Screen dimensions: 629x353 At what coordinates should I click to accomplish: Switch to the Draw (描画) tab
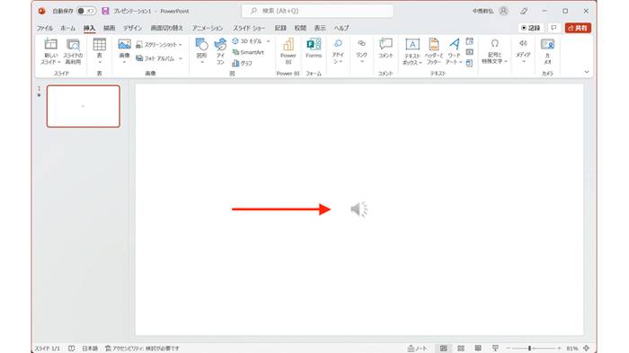click(x=109, y=28)
